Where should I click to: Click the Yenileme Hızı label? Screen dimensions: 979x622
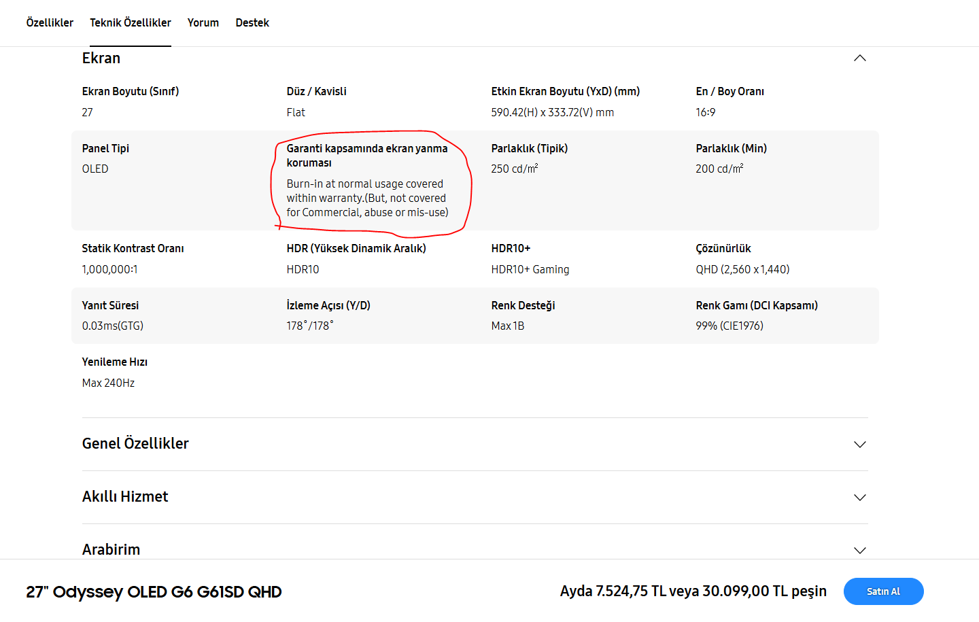[115, 362]
